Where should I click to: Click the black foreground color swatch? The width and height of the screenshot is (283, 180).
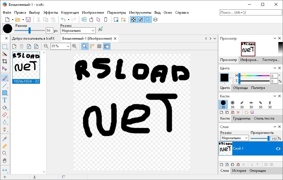pyautogui.click(x=224, y=78)
